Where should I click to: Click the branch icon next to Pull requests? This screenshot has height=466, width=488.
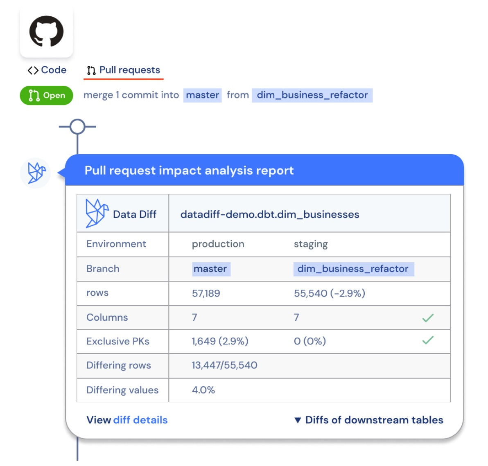[91, 70]
